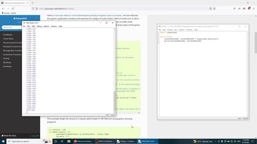Image resolution: width=257 pixels, height=144 pixels.
Task: Open Options menu in IDLE Shell window
Action: pos(46,26)
